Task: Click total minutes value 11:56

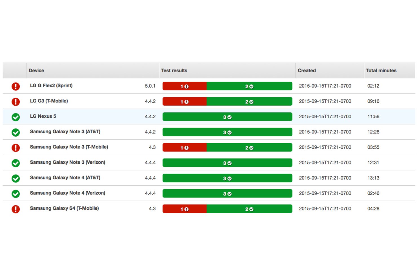Action: click(373, 117)
